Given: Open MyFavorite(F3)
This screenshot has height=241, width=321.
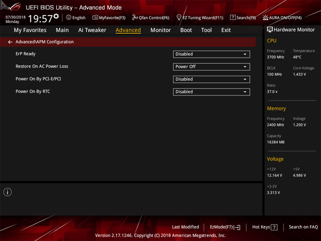Looking at the screenshot, I should pyautogui.click(x=112, y=18).
